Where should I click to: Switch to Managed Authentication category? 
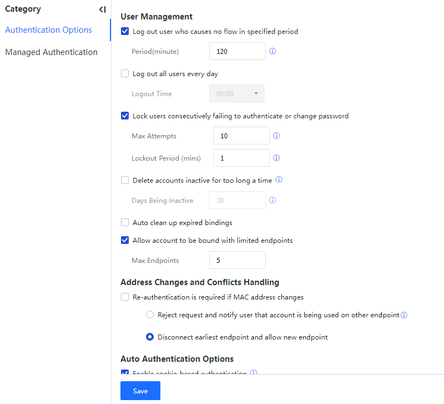[51, 52]
